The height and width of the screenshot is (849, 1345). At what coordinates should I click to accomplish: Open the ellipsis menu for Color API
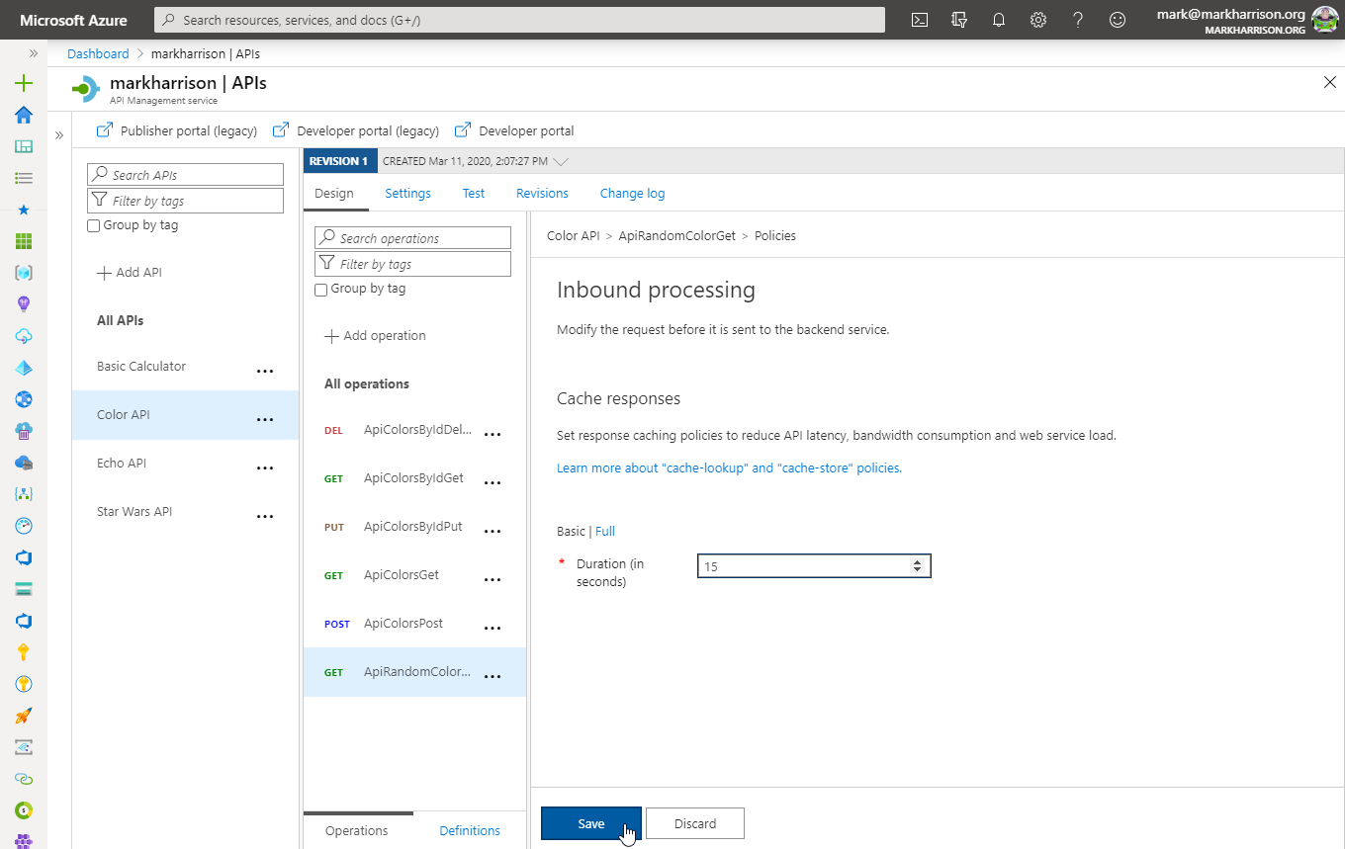pyautogui.click(x=265, y=419)
